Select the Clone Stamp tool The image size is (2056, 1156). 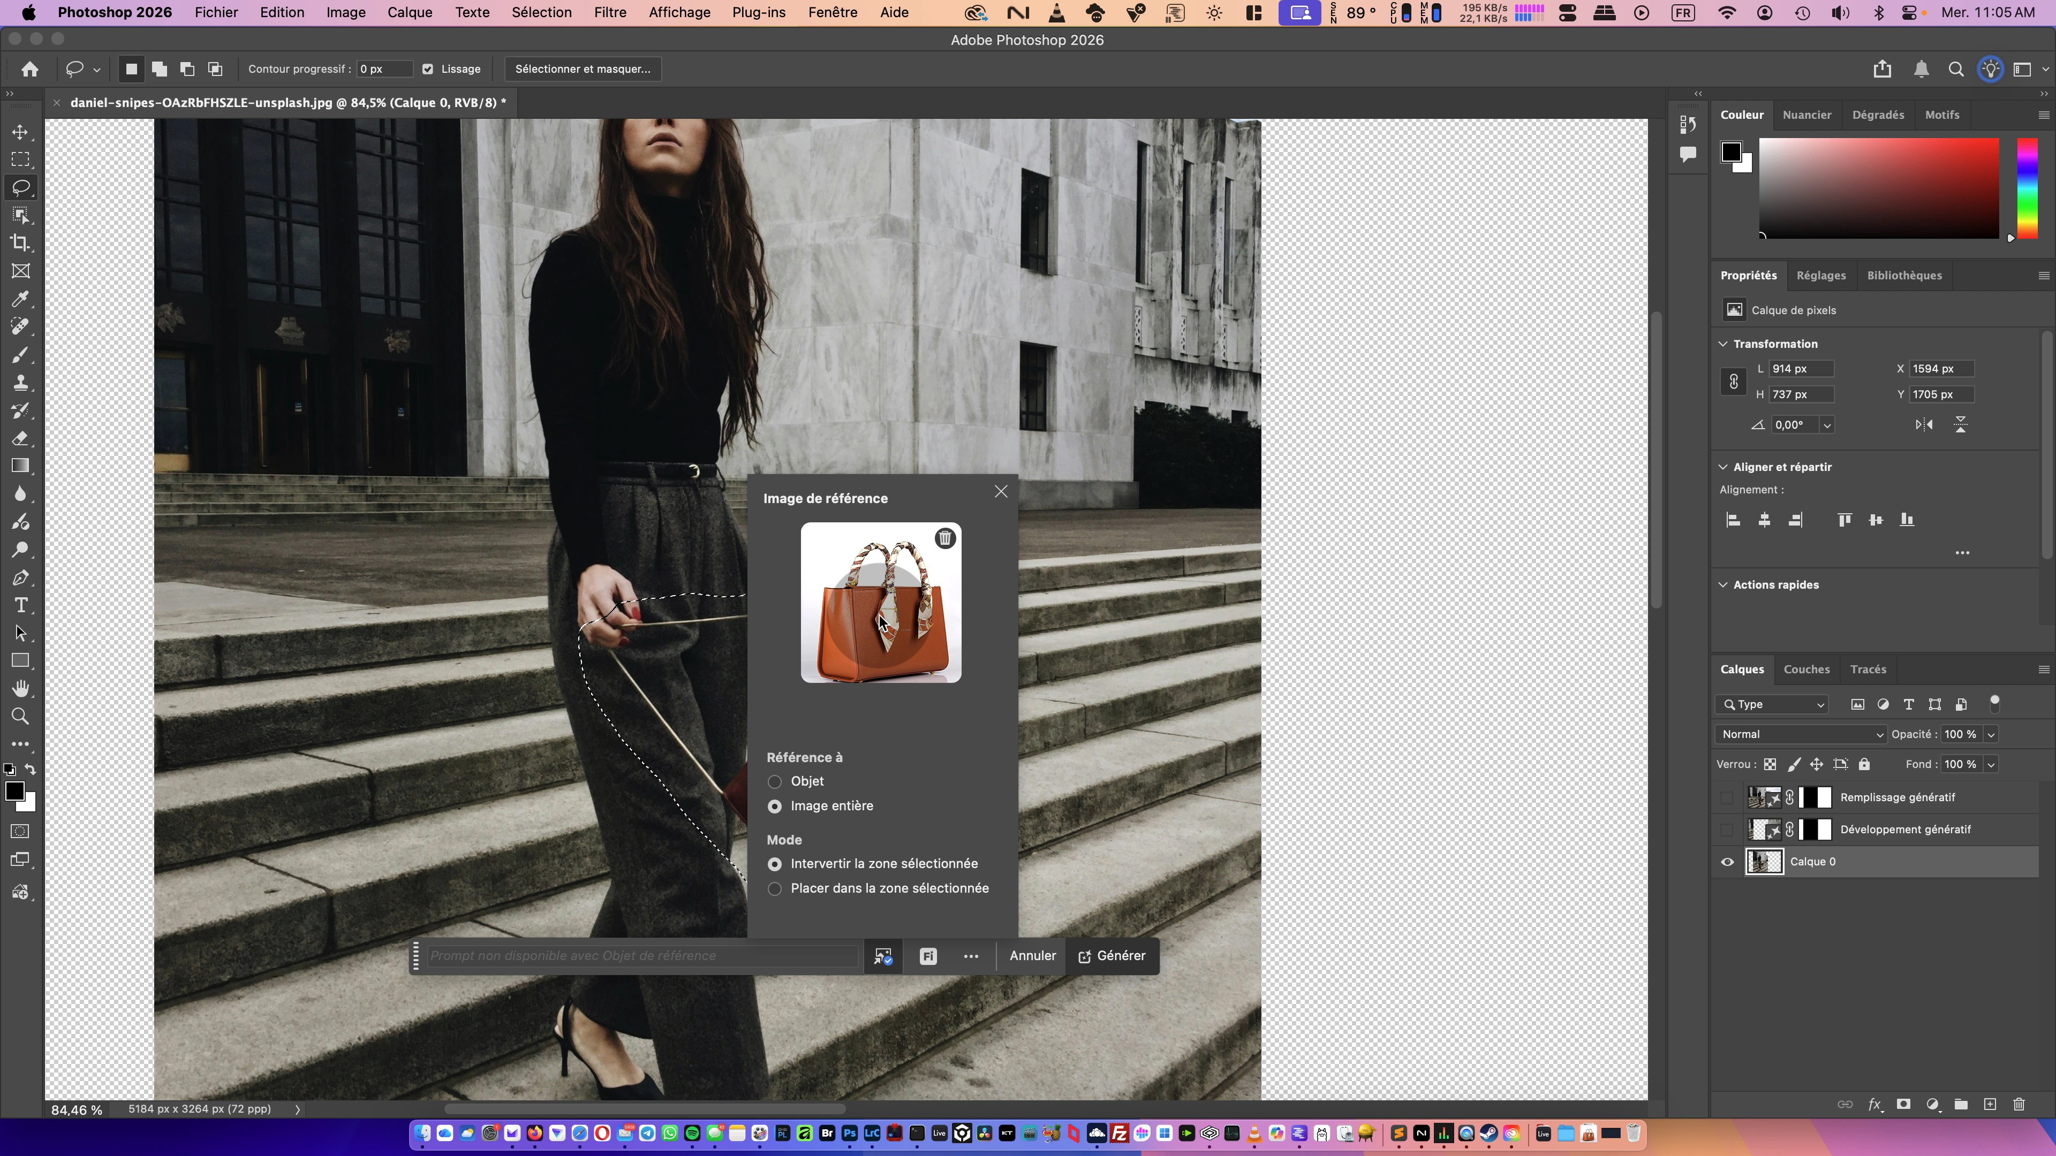coord(21,383)
